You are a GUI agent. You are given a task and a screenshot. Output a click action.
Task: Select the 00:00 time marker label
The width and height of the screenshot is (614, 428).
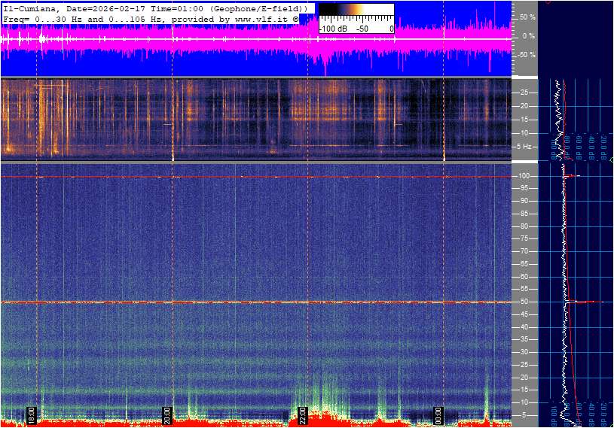438,414
